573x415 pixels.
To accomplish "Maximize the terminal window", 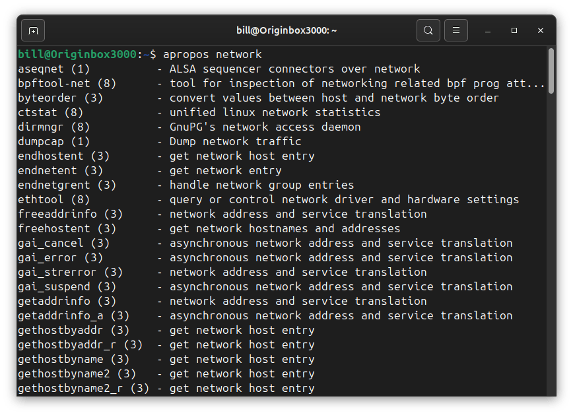I will 514,31.
